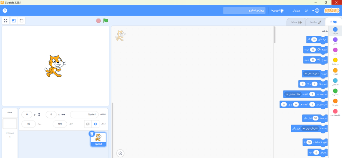The width and height of the screenshot is (342, 158).
Task: Hide the sprite with crossed-eye icon
Action: point(88,124)
